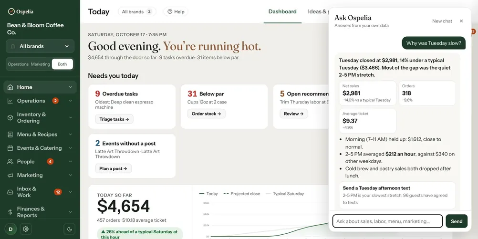This screenshot has width=478, height=239.
Task: Click the $4,654 today so far figure
Action: (x=124, y=206)
